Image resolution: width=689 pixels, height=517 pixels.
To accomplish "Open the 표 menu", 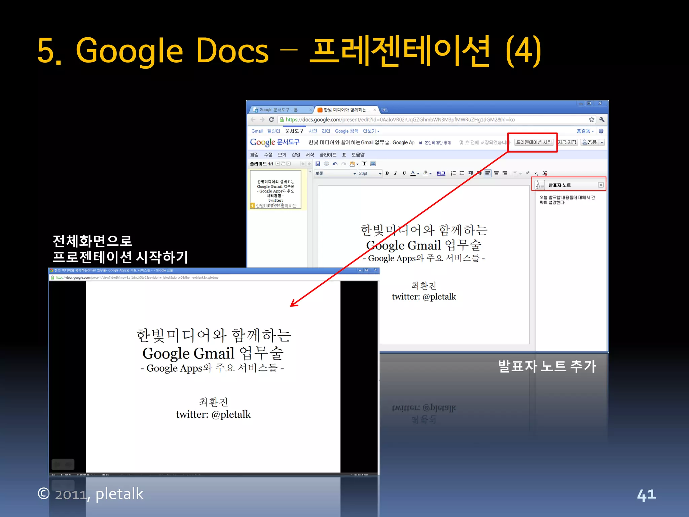I will (x=344, y=155).
